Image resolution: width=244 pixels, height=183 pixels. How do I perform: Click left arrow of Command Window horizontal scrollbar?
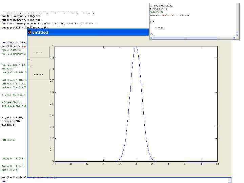coord(151,38)
